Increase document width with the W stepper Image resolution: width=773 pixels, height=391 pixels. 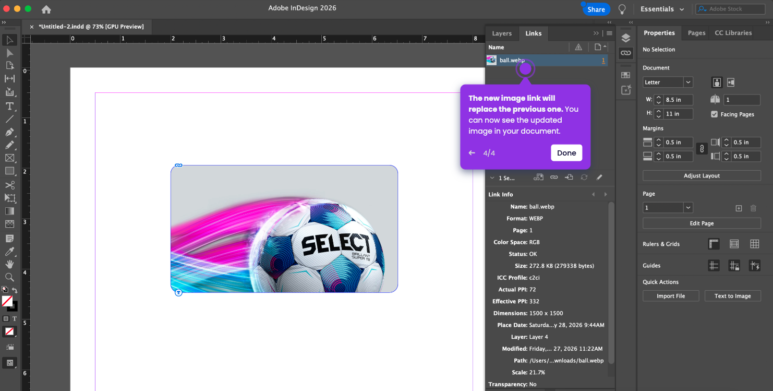click(659, 97)
